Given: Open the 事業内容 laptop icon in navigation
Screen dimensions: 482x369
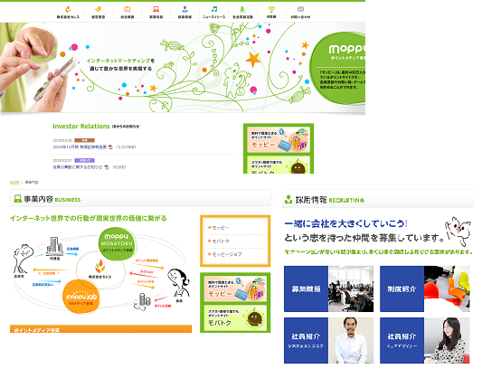Looking at the screenshot, I should click(156, 9).
